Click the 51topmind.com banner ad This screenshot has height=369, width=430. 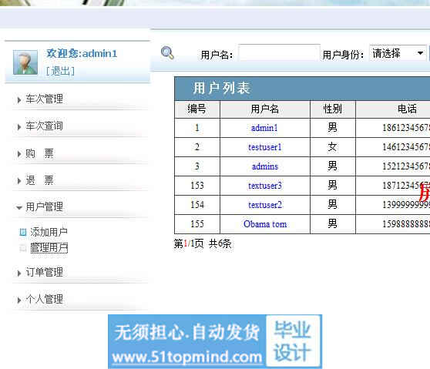tap(215, 341)
